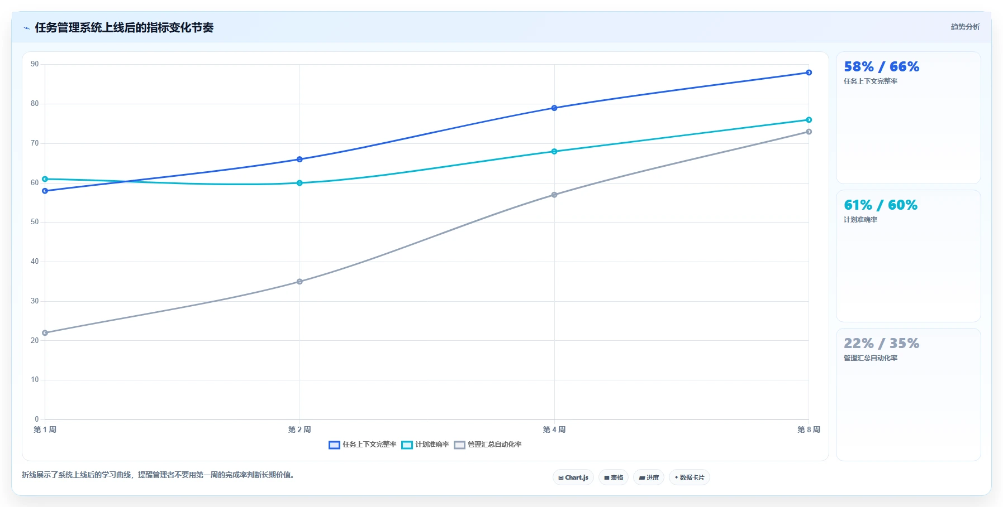Click the title 任务管理系统上线后的指标变化节奏
This screenshot has width=1003, height=507.
tap(124, 27)
